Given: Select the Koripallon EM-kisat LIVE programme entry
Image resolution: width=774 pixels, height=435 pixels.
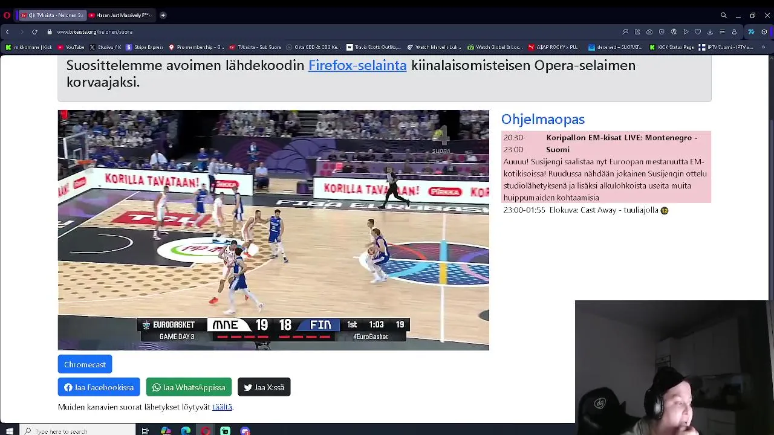Looking at the screenshot, I should tap(607, 167).
